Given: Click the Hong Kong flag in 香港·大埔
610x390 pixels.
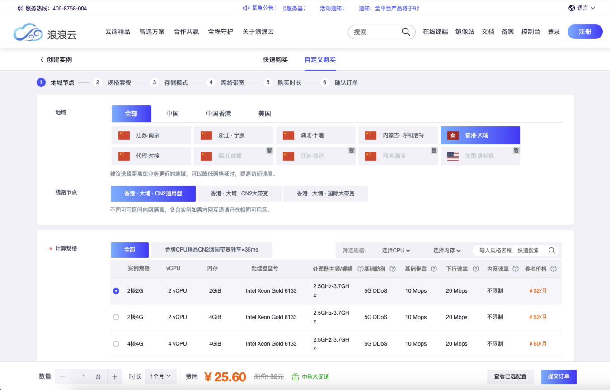Looking at the screenshot, I should point(453,135).
